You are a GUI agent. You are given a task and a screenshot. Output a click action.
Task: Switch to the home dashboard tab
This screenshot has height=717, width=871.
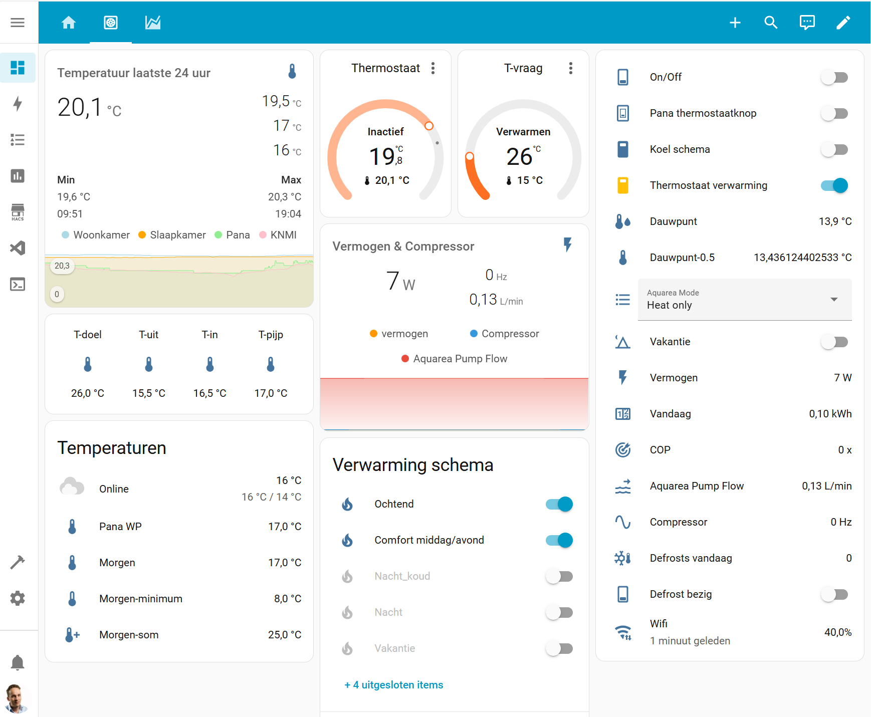coord(69,23)
